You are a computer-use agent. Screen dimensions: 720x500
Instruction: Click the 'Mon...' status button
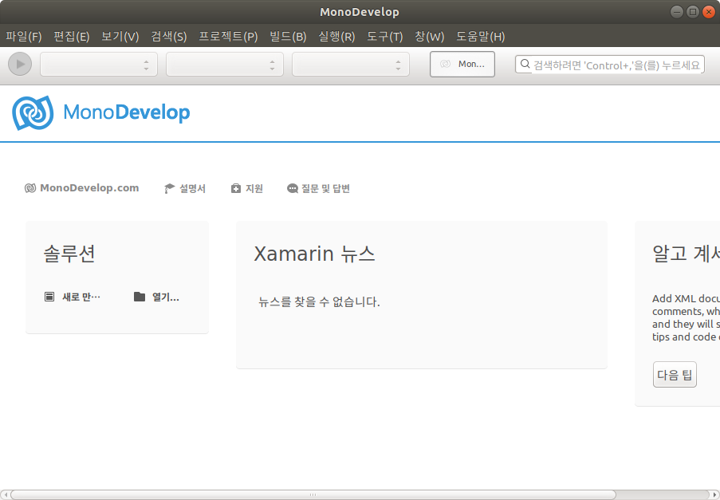coord(462,65)
